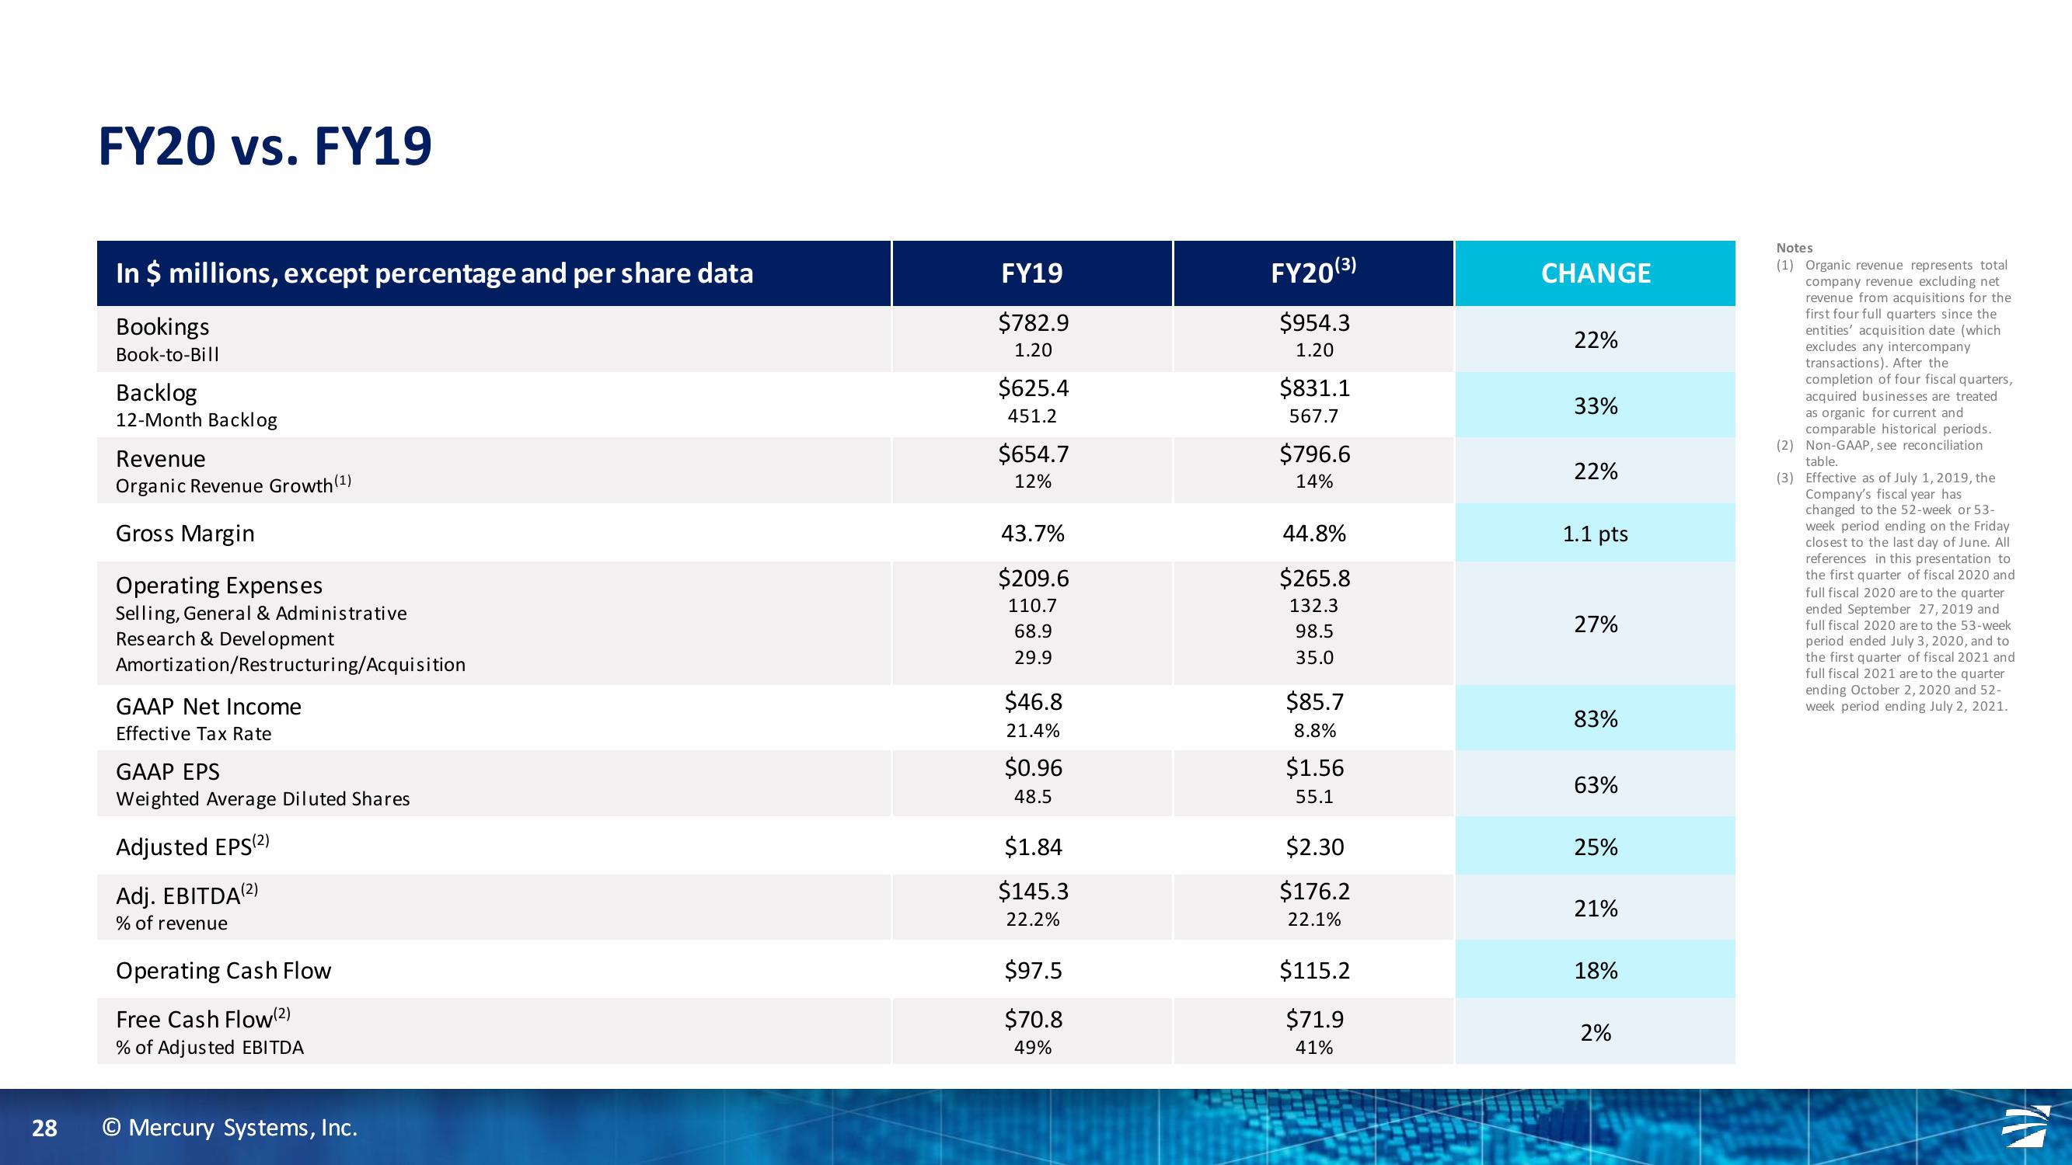
Task: Click the Operating Cash Flow label
Action: (224, 970)
